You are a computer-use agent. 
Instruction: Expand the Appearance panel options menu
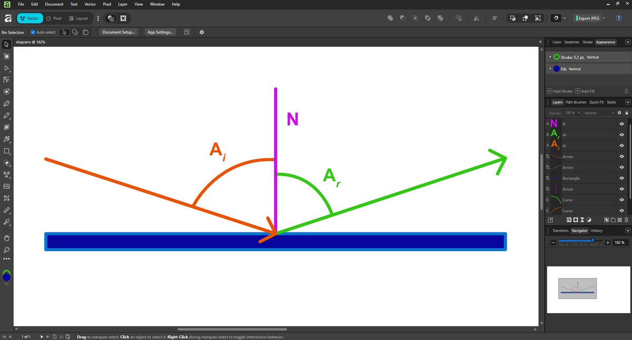[x=627, y=42]
